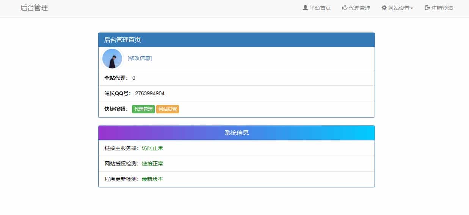Viewport: 469px width, 215px height.
Task: Open the 平台首页 nav item
Action: coord(317,8)
